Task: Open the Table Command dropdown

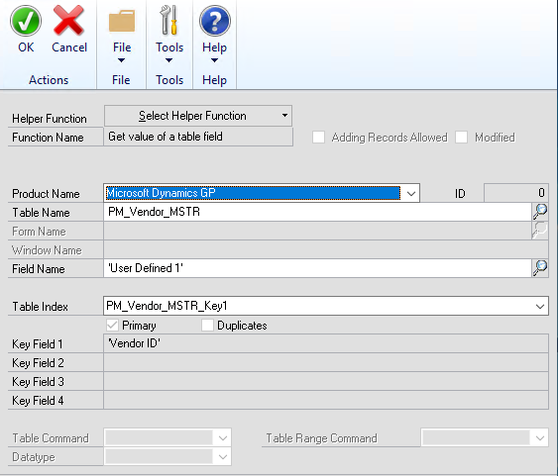Action: point(167,437)
